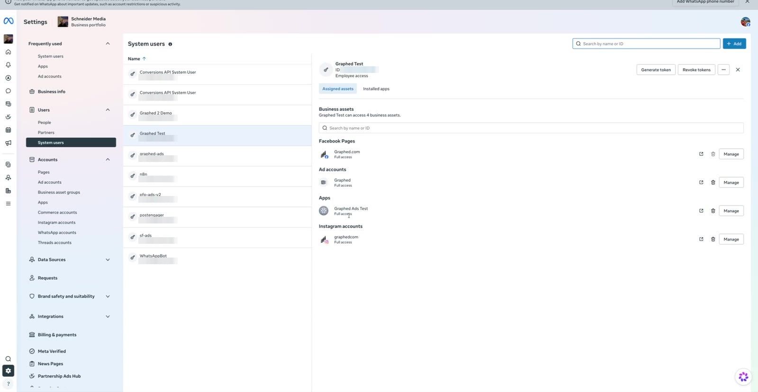Sort system users by Name column
758x392 pixels.
pos(137,59)
